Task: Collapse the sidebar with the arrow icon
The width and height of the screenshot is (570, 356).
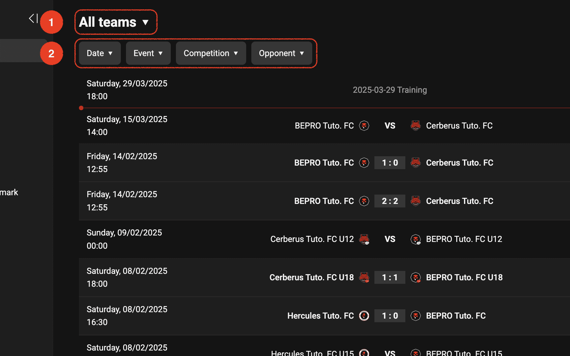Action: [x=33, y=18]
